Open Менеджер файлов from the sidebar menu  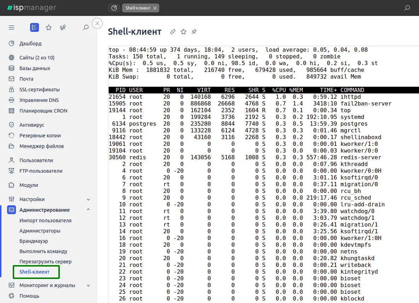42,146
